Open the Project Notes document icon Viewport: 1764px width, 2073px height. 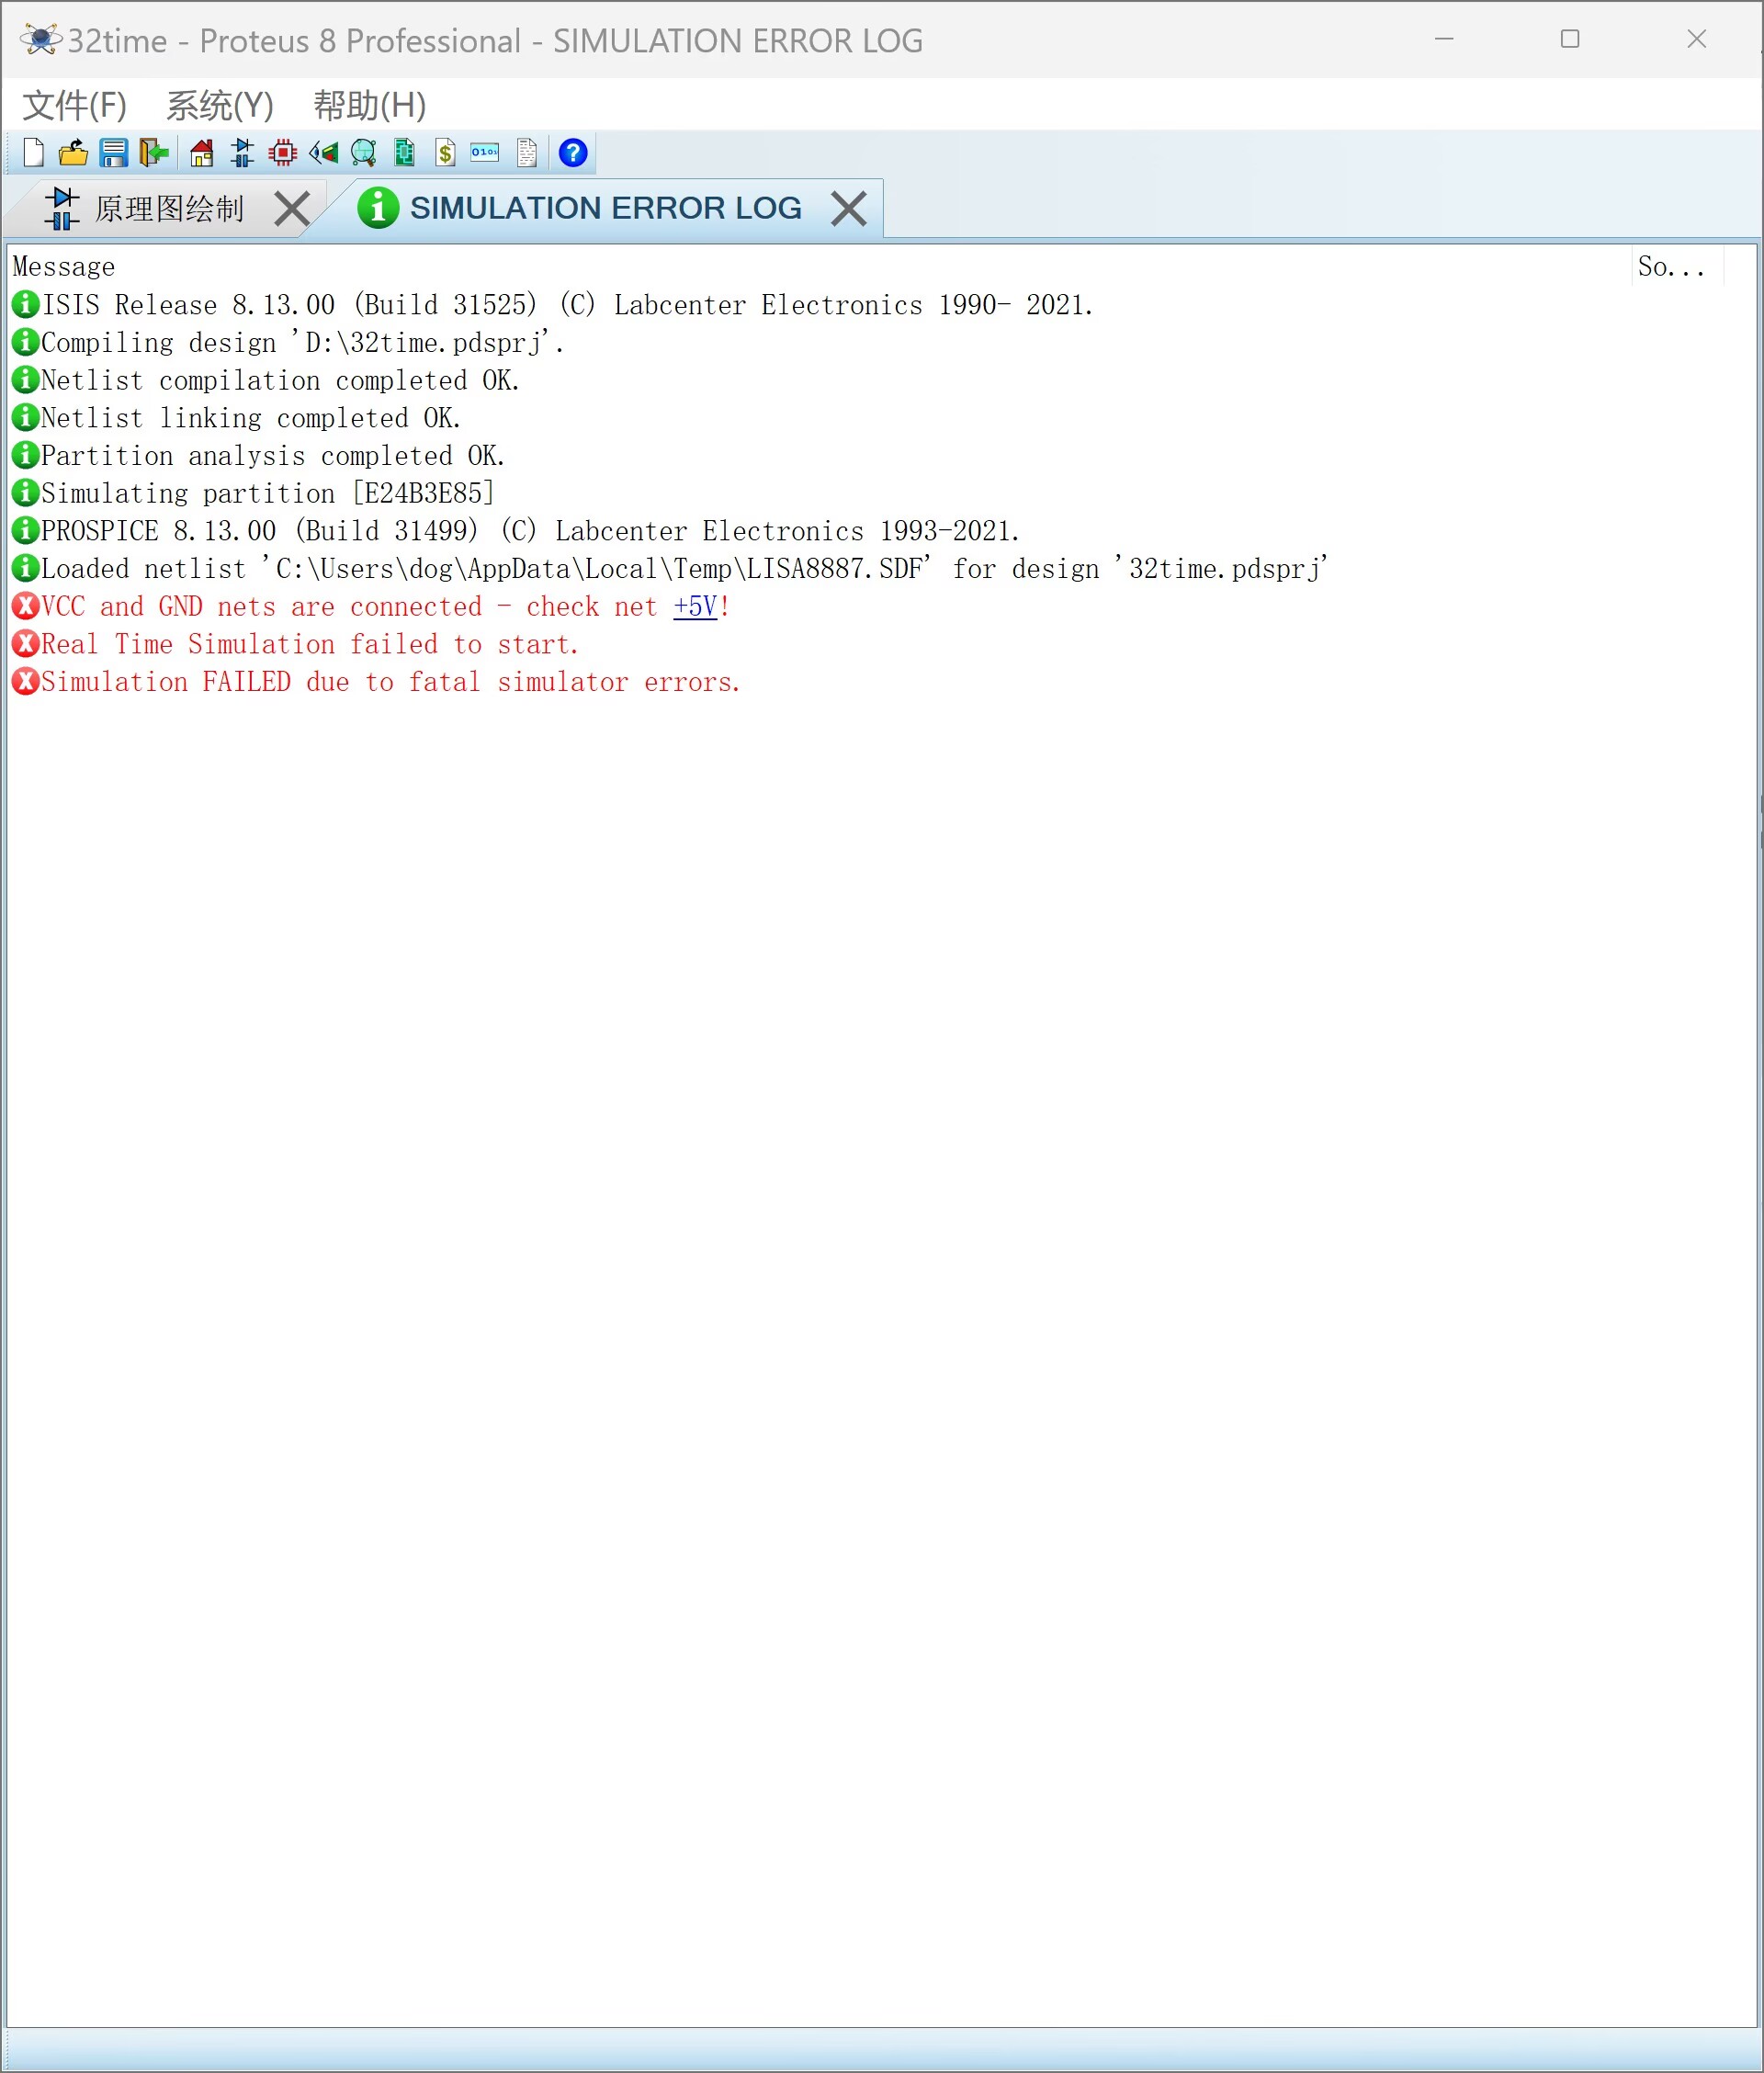[527, 153]
